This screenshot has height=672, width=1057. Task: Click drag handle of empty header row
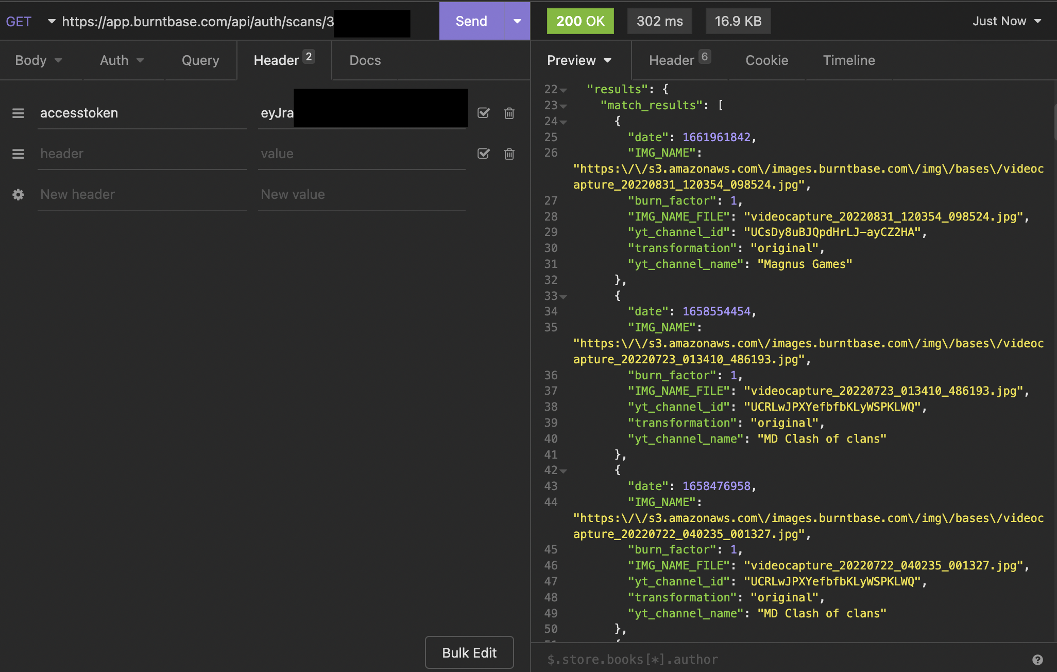click(x=18, y=154)
